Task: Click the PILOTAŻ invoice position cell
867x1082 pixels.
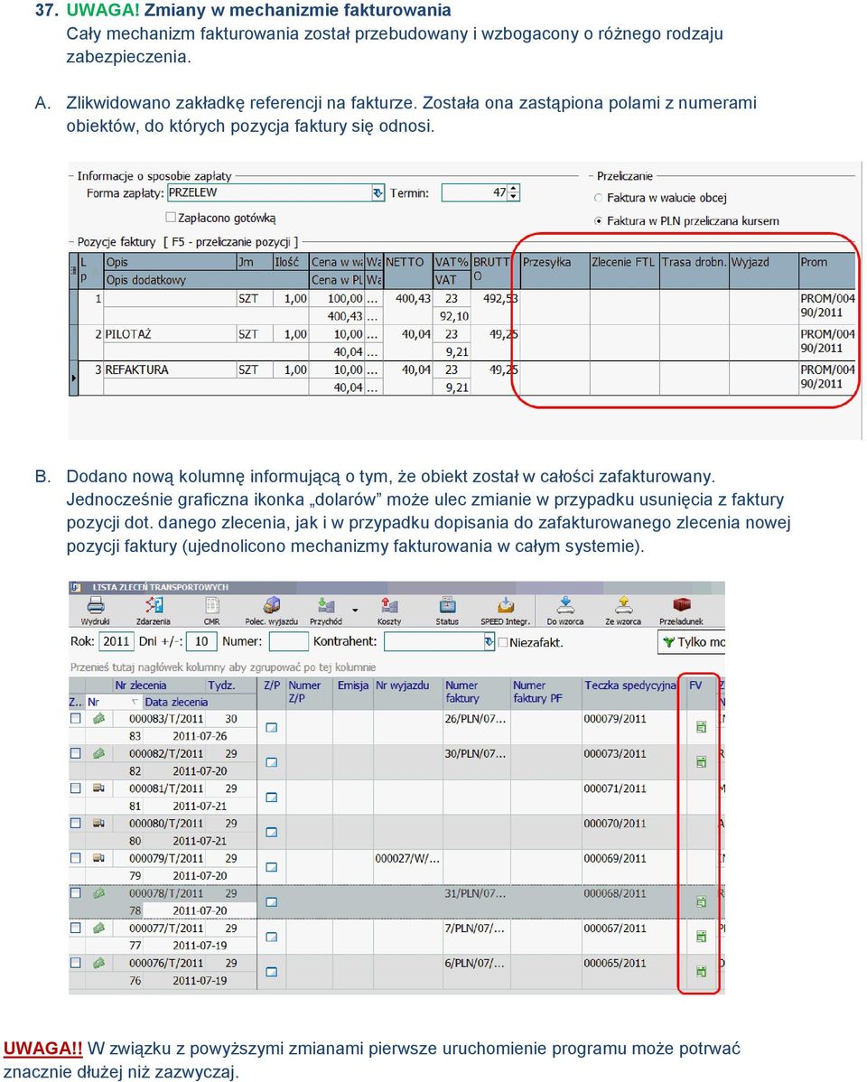Action: 169,334
